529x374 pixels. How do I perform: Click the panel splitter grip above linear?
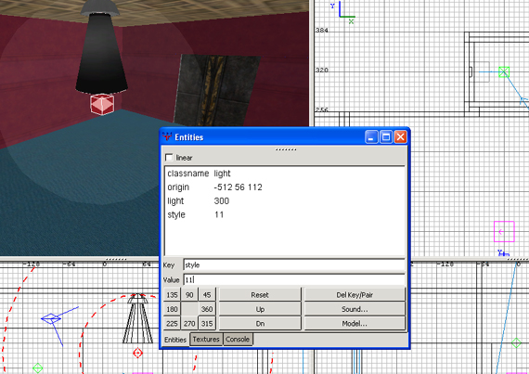pyautogui.click(x=286, y=149)
